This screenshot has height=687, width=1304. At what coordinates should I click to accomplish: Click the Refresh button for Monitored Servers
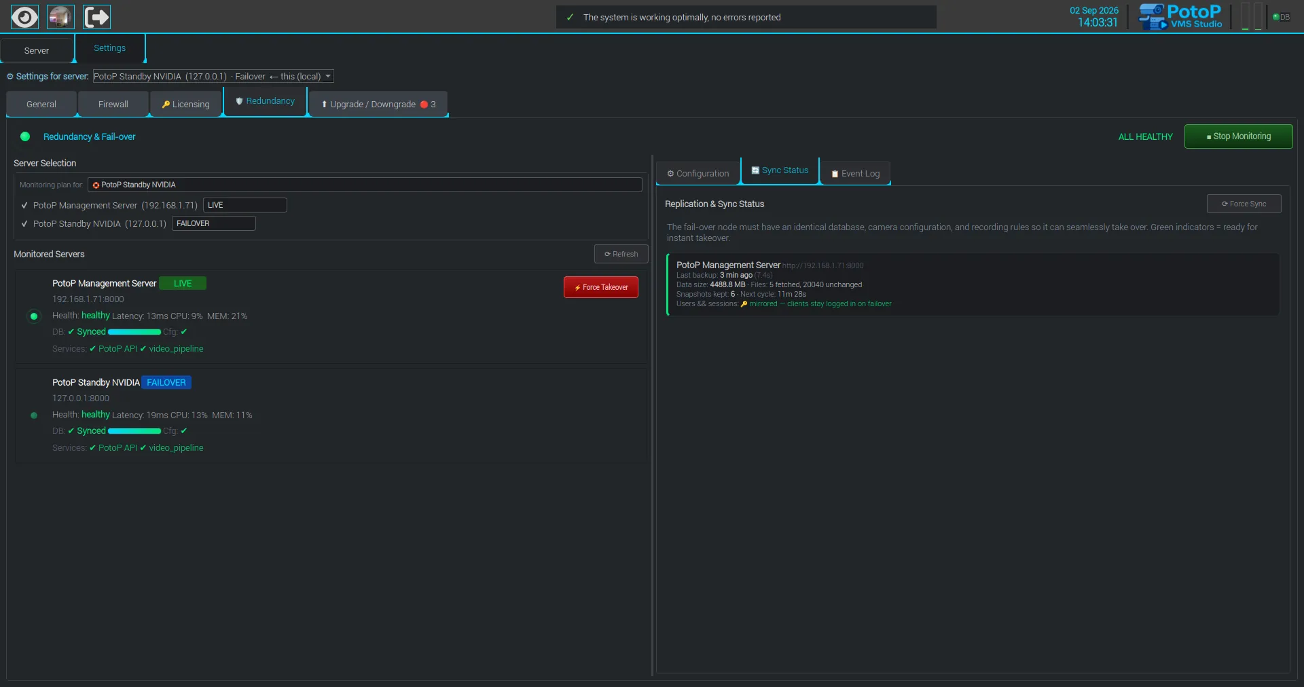click(621, 254)
